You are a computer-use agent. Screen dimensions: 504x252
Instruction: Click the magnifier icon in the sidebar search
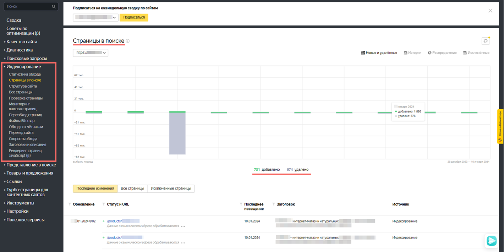(54, 6)
